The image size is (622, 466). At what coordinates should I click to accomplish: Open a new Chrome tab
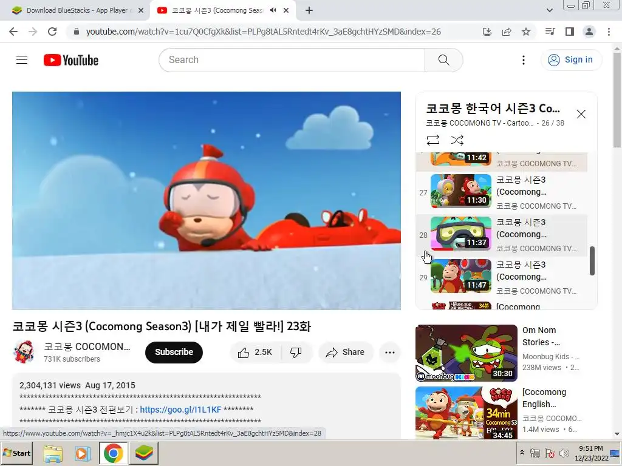click(x=309, y=10)
